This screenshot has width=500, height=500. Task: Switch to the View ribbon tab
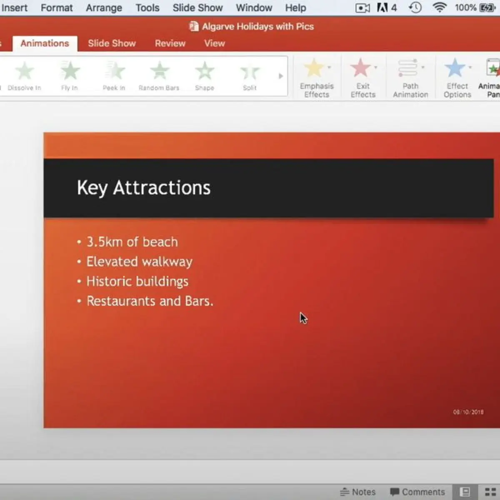(215, 43)
